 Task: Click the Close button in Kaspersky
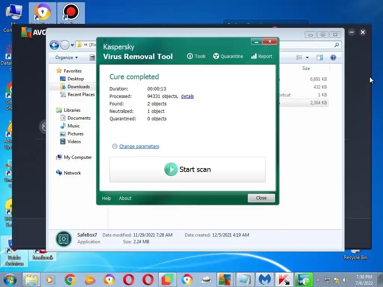(x=261, y=198)
